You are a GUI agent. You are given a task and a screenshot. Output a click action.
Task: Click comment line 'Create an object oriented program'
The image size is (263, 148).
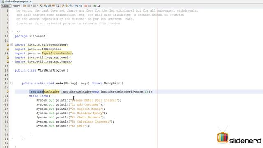(x=68, y=23)
